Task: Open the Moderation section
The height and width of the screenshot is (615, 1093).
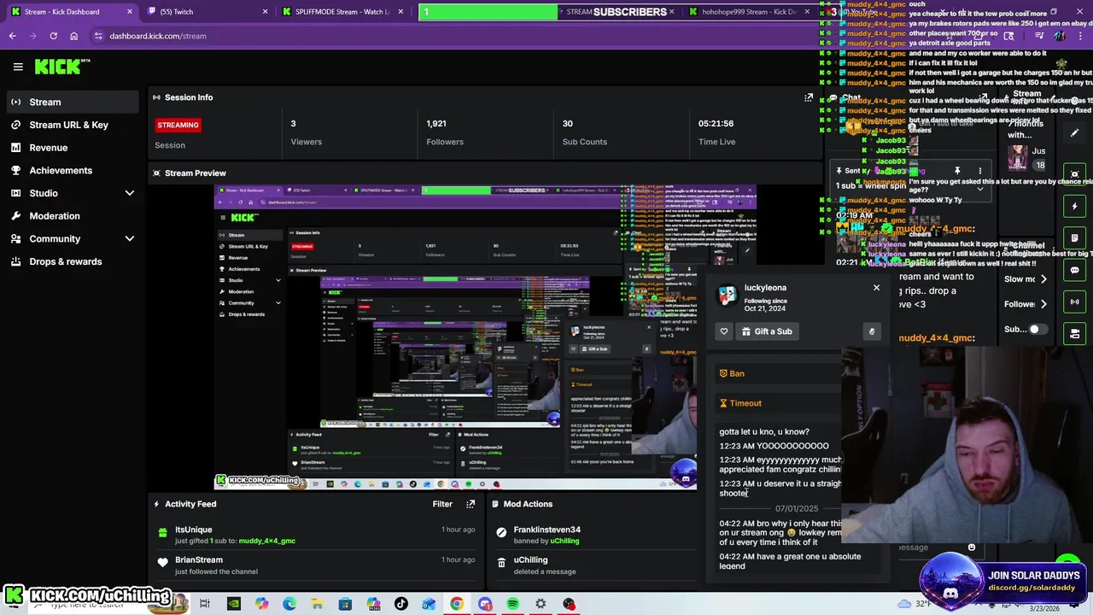Action: pyautogui.click(x=71, y=216)
